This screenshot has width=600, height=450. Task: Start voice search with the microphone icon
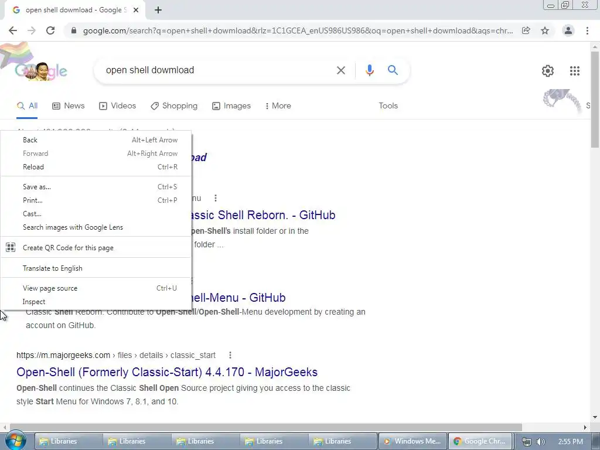(369, 70)
